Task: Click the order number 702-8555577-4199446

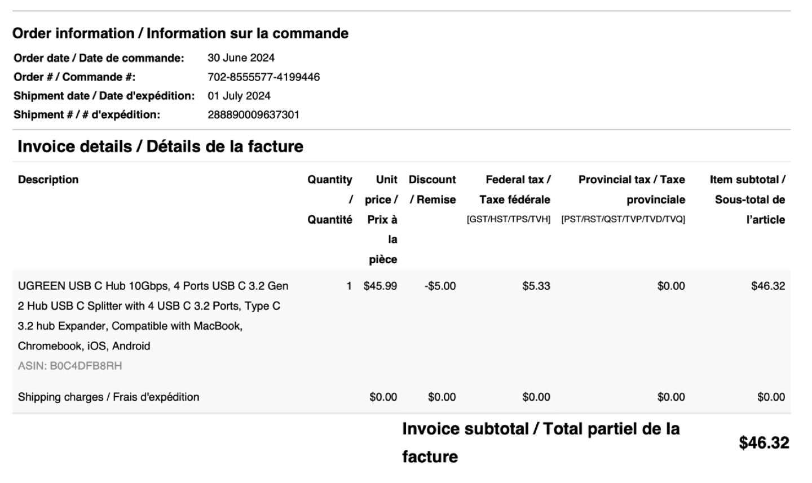Action: click(x=263, y=77)
